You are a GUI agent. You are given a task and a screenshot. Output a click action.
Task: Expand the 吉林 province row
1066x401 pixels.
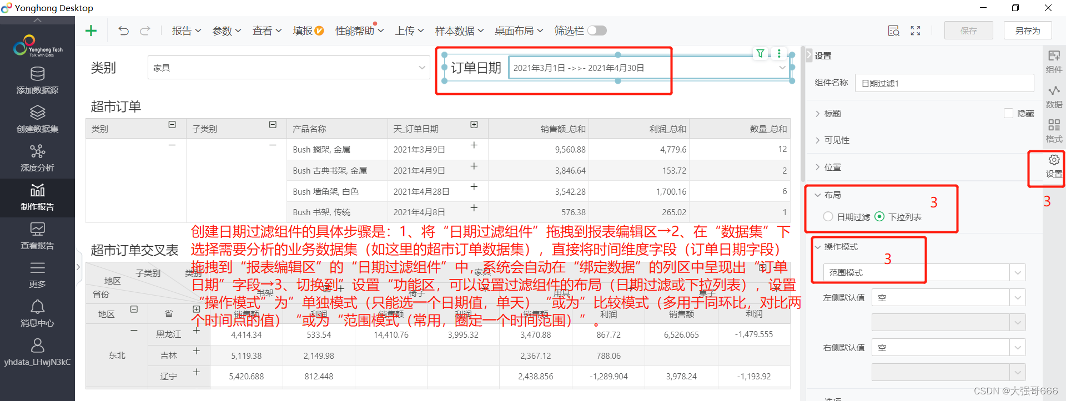point(196,351)
